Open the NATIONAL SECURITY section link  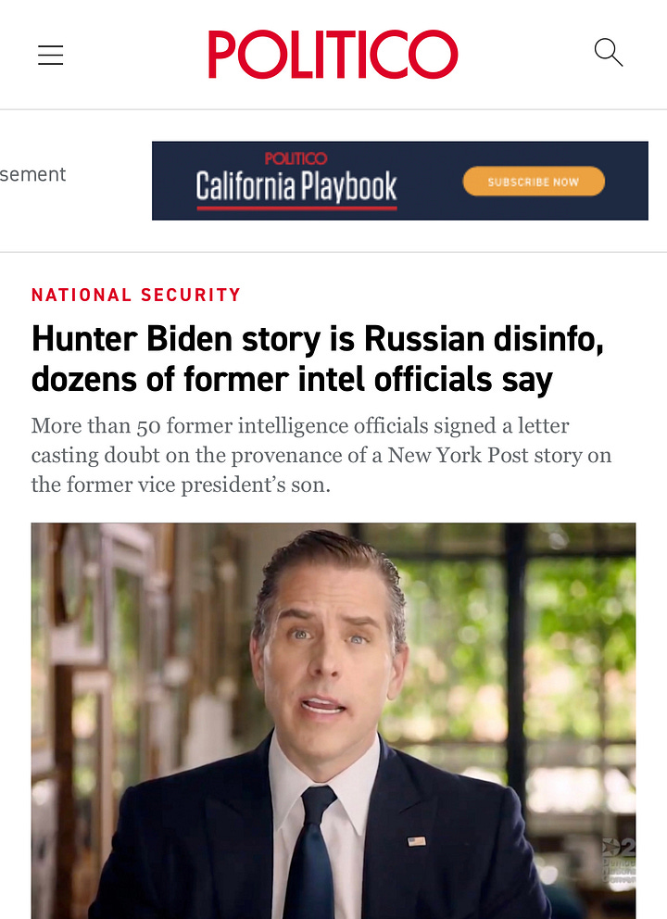(x=136, y=295)
